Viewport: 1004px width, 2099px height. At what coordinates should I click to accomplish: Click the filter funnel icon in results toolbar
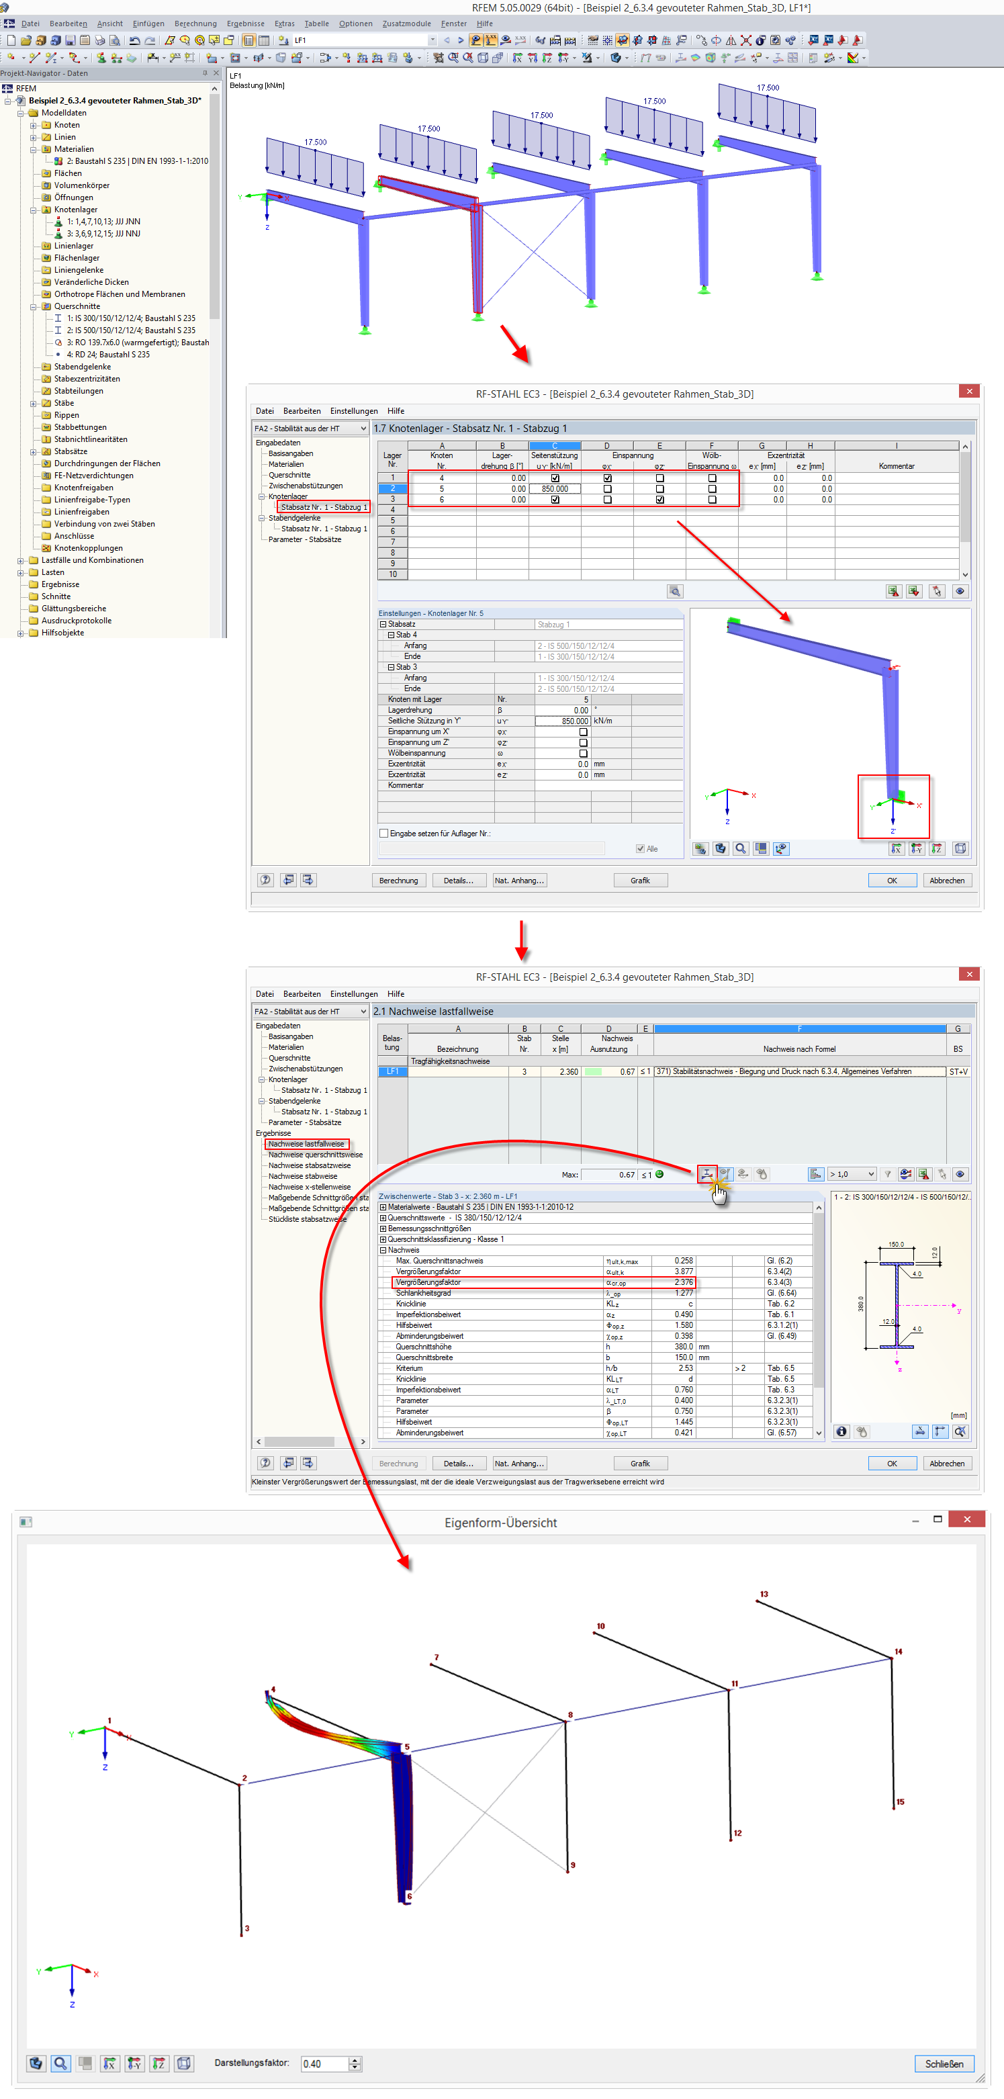(887, 1173)
